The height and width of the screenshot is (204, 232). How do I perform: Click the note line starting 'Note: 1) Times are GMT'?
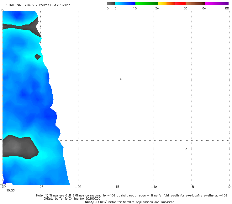[132, 196]
